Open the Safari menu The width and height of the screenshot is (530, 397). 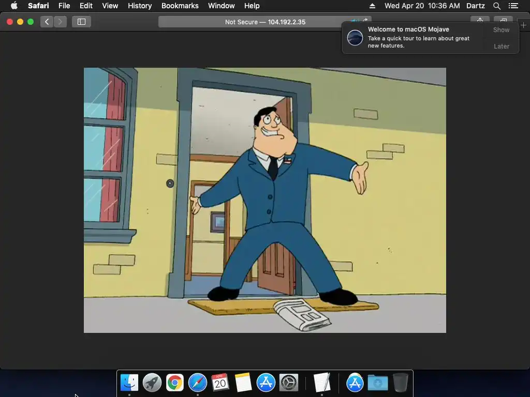pos(38,6)
